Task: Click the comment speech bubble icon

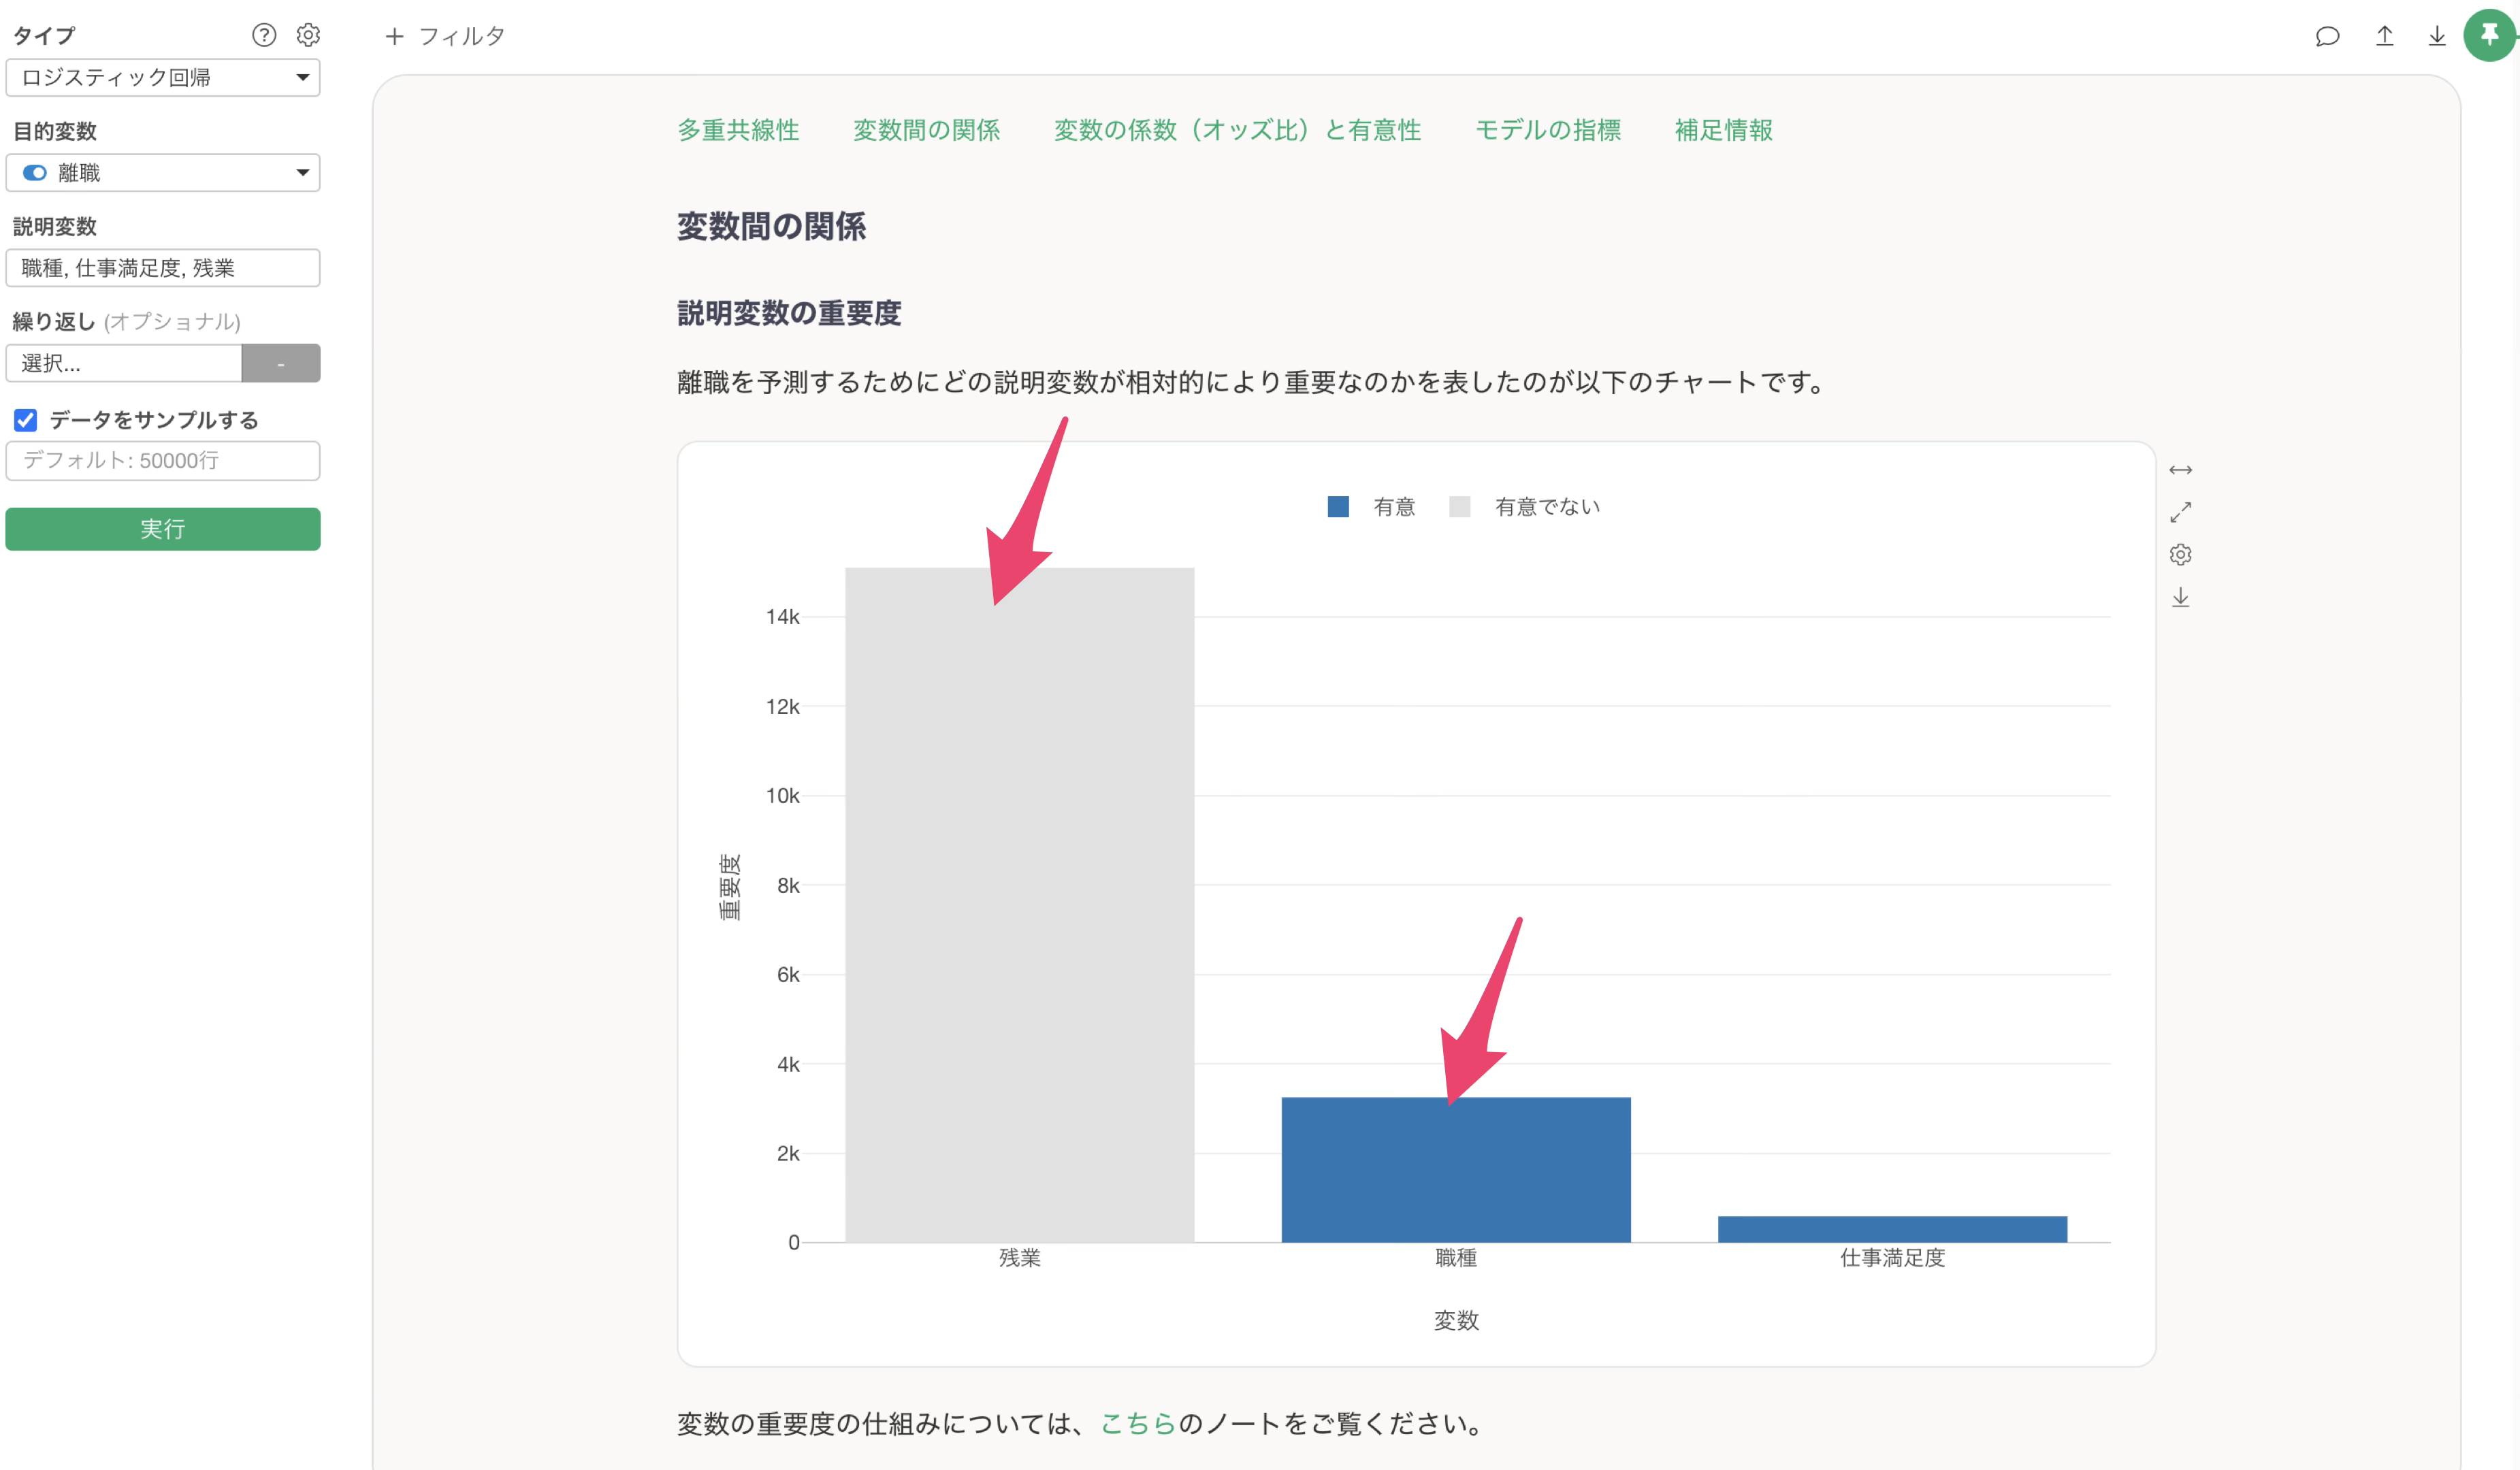Action: tap(2327, 36)
